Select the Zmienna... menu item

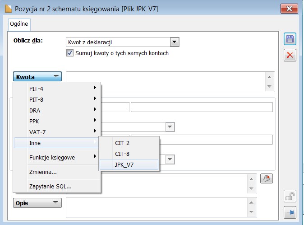[57, 172]
